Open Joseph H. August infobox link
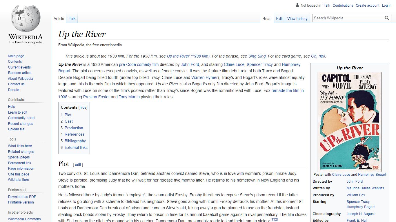This screenshot has width=396, height=222. pos(361,214)
